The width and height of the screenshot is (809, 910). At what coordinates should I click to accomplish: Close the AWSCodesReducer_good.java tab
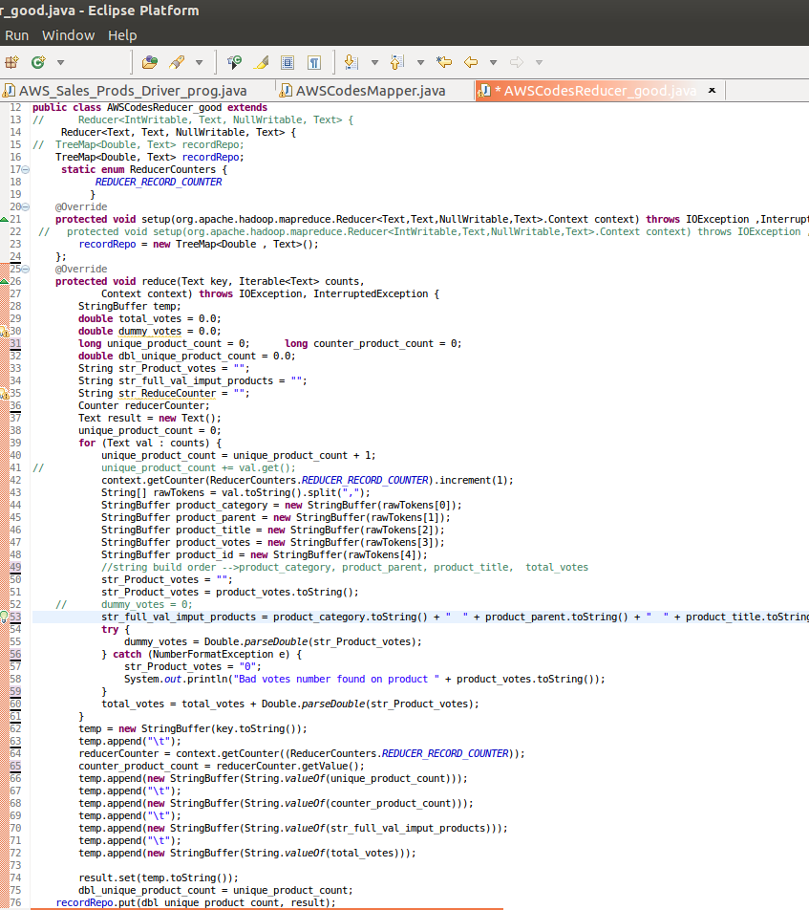[711, 90]
